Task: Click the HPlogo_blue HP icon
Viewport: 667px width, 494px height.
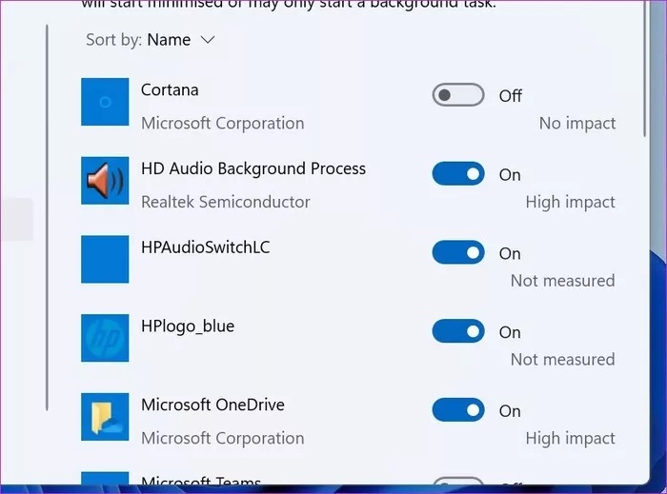Action: pos(105,338)
